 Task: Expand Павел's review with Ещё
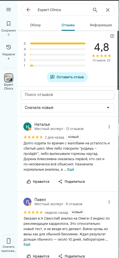pyautogui.click(x=27, y=244)
